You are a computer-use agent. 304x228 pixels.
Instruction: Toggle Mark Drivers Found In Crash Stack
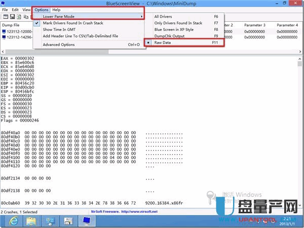pyautogui.click(x=89, y=23)
